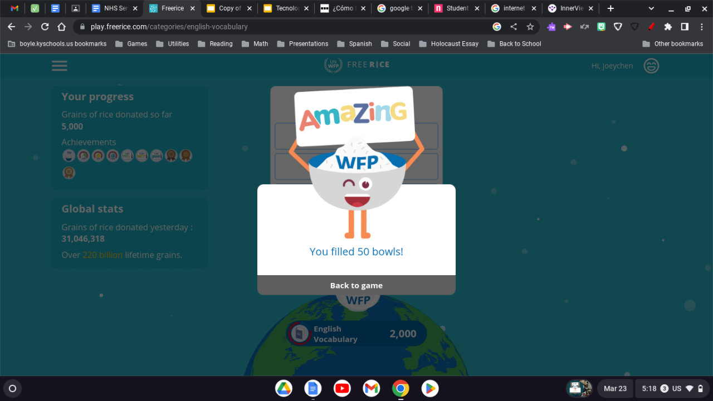Launch Google Docs from the shelf
This screenshot has width=713, height=401.
click(x=313, y=389)
